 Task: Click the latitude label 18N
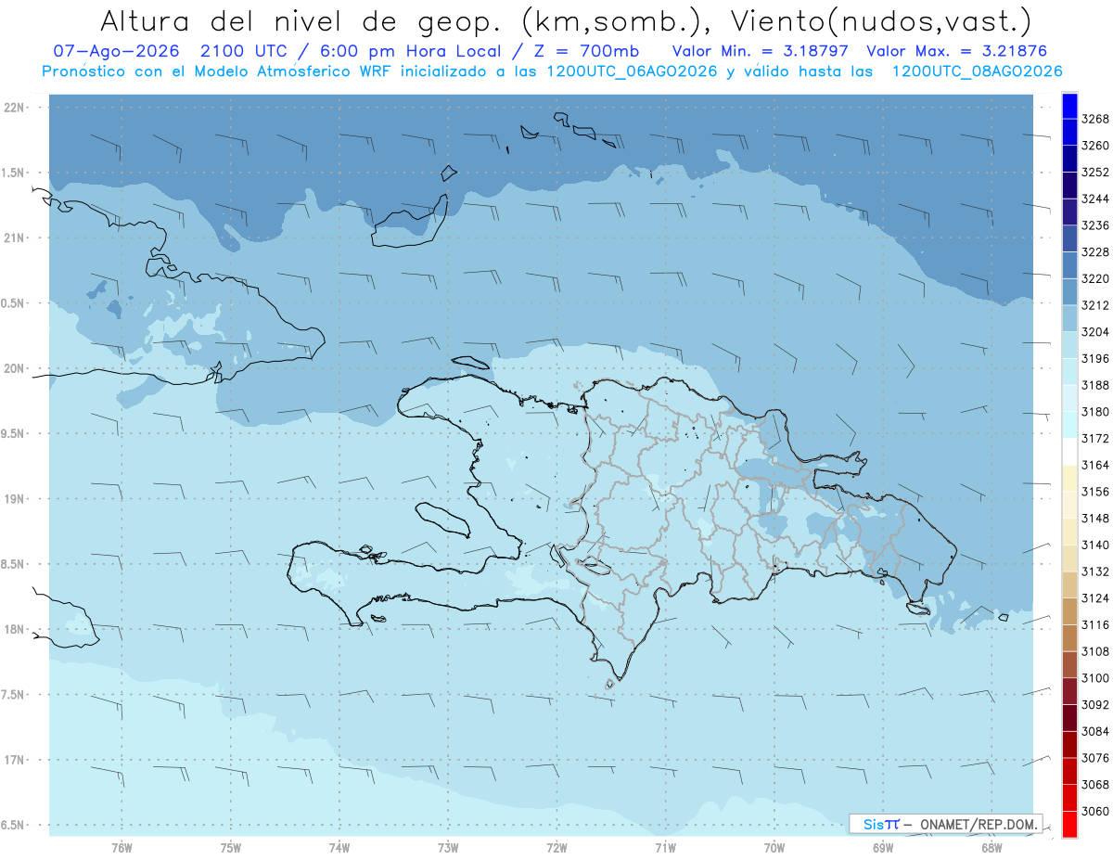pos(14,629)
